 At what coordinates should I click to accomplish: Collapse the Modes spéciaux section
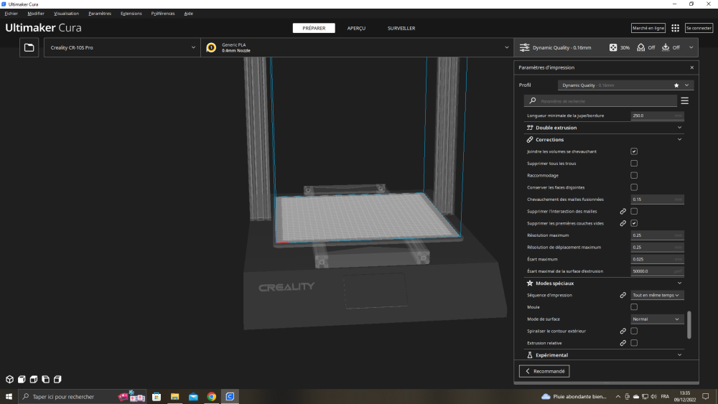[604, 283]
